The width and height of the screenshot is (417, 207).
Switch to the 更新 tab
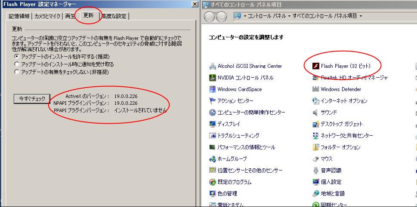[89, 15]
